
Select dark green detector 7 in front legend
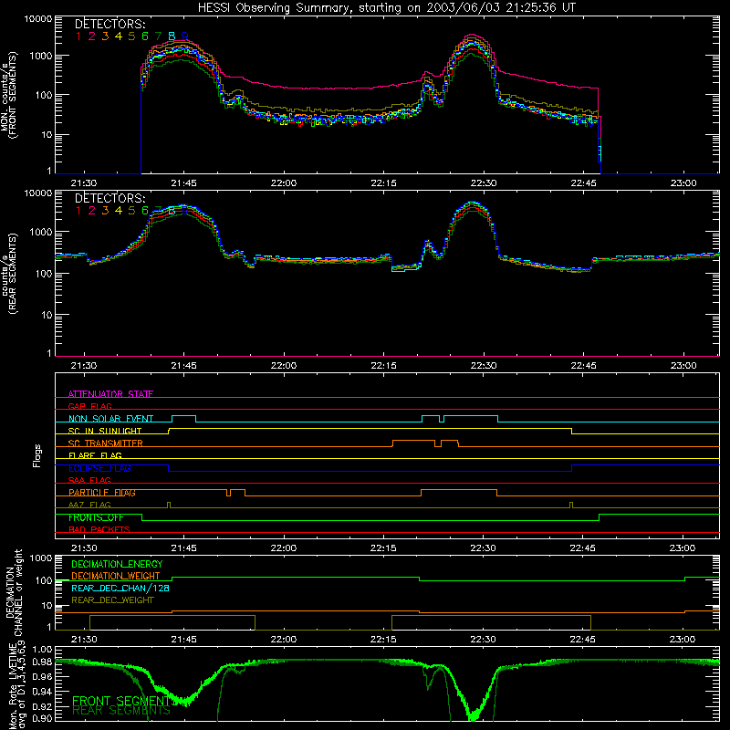[158, 36]
